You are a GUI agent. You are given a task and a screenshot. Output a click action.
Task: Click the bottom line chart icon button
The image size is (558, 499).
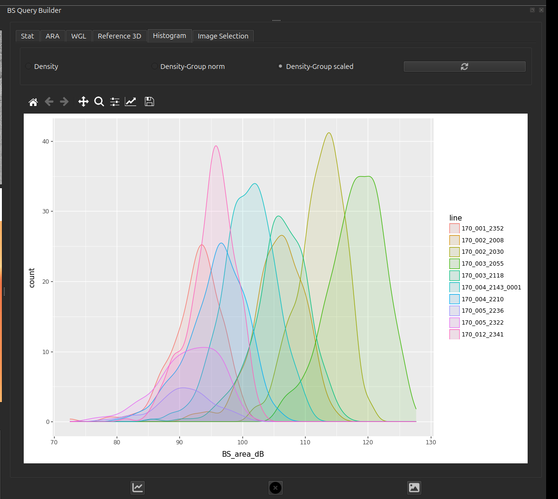click(138, 488)
